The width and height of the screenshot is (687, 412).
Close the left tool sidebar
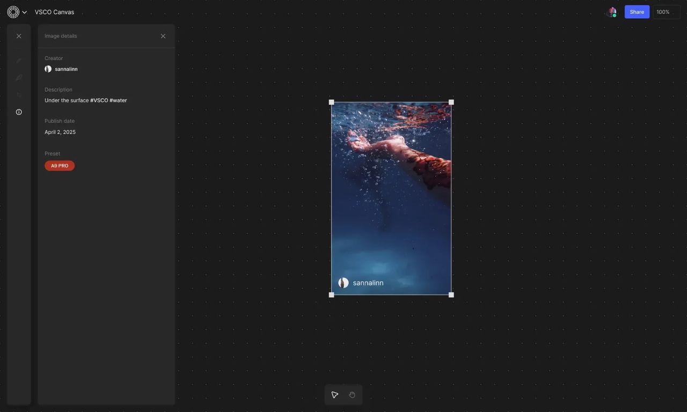coord(19,36)
